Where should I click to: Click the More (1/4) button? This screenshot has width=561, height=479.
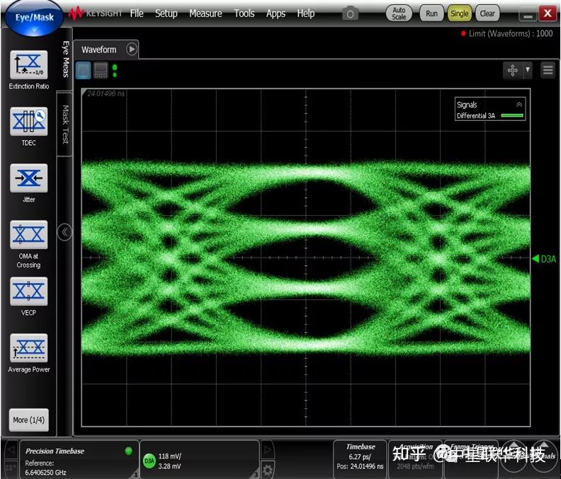pos(29,420)
